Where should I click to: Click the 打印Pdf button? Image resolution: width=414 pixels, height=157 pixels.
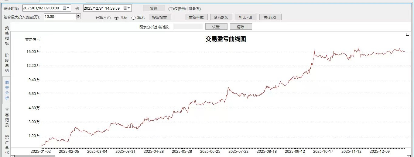[x=246, y=17]
